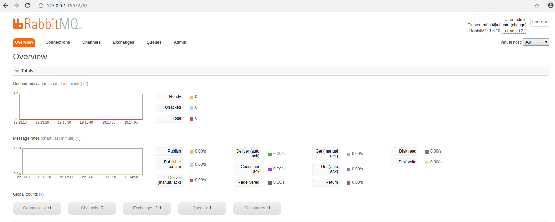
Task: Click the Consumers: 0 count button
Action: [x=257, y=208]
